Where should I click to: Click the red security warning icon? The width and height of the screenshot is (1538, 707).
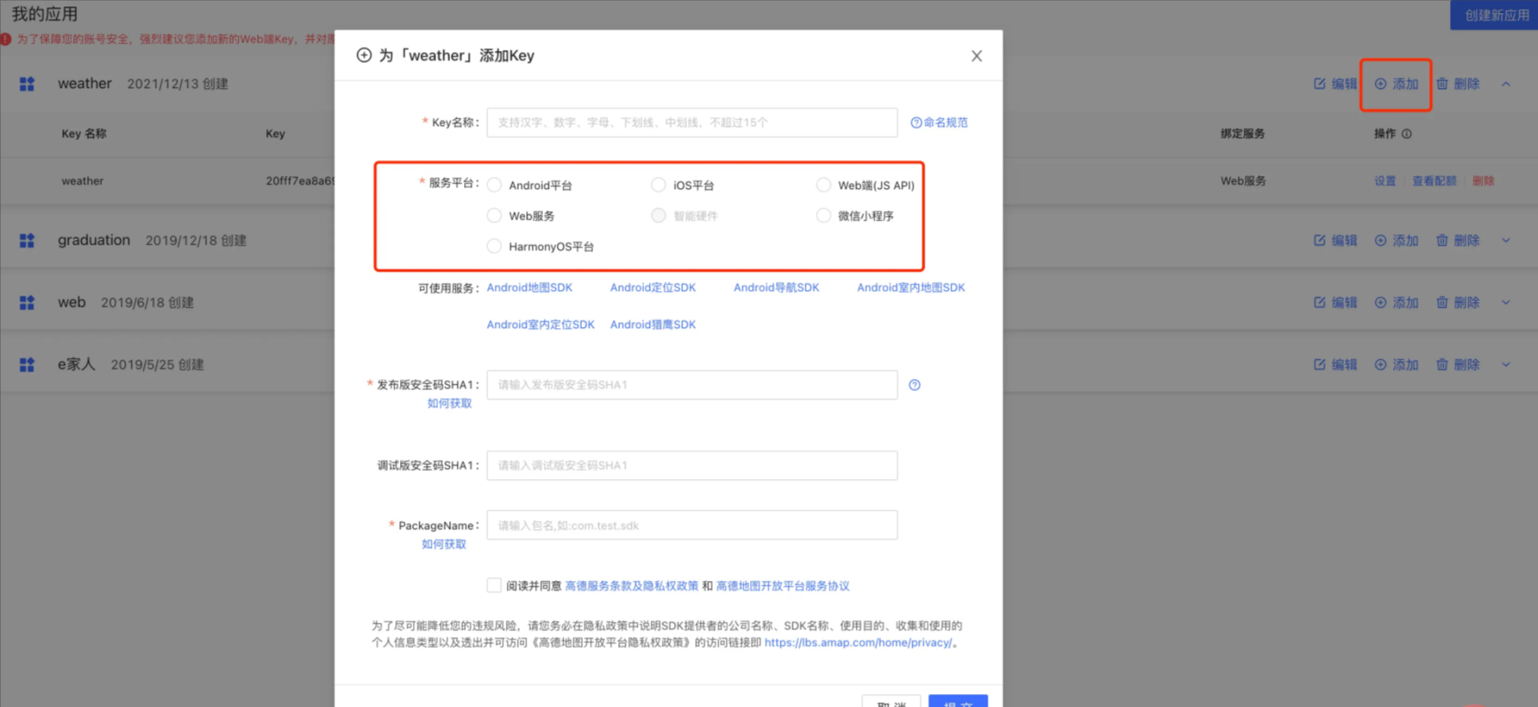(6, 39)
